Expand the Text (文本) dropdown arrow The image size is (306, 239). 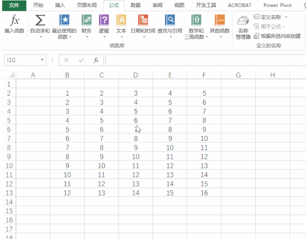[122, 37]
